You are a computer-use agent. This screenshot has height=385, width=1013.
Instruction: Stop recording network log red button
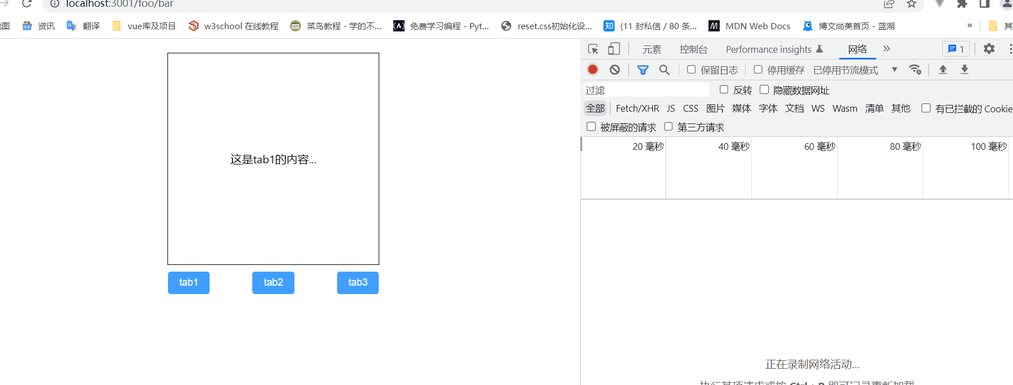tap(593, 70)
